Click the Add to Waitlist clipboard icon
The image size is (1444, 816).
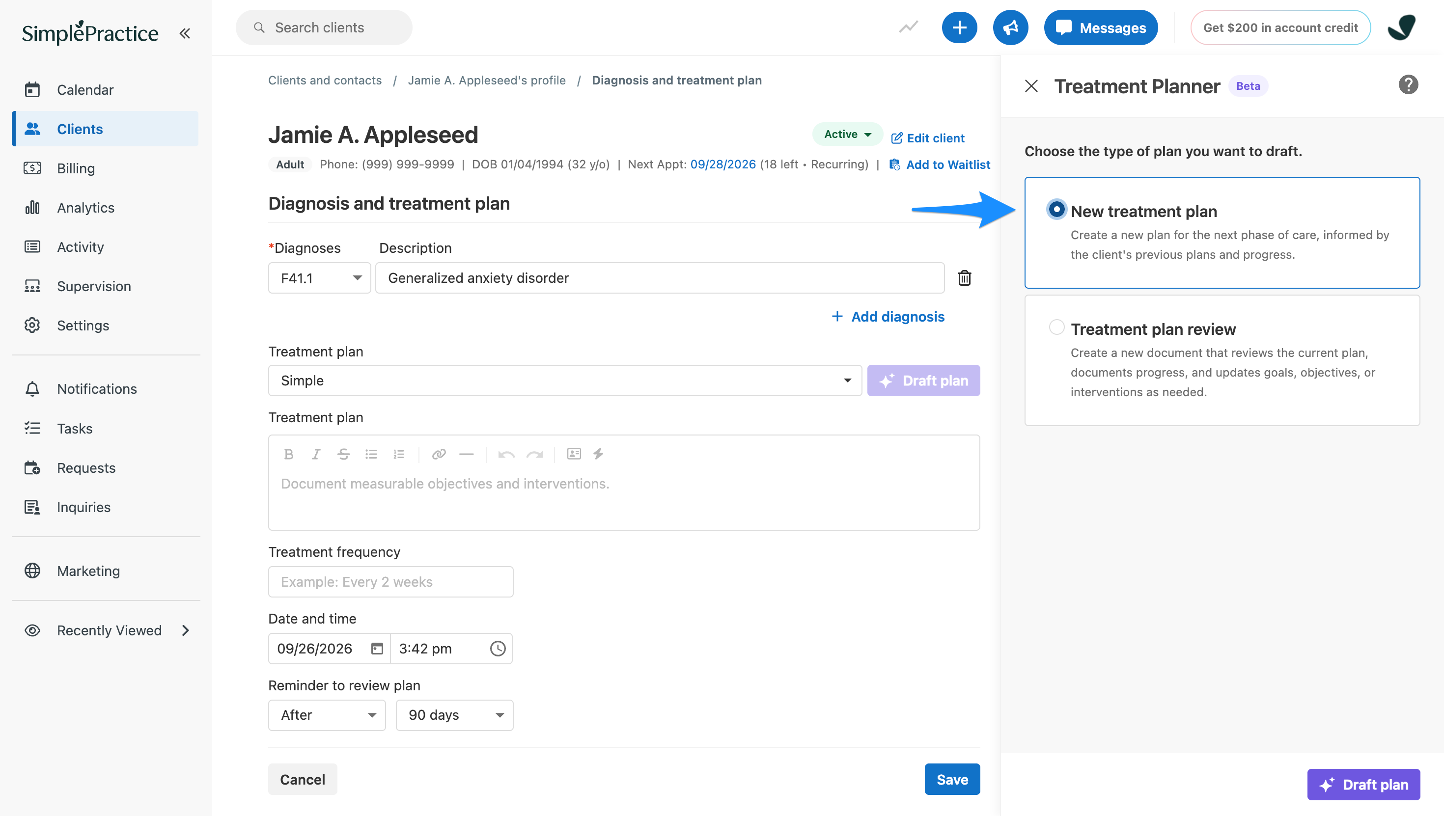(x=895, y=164)
